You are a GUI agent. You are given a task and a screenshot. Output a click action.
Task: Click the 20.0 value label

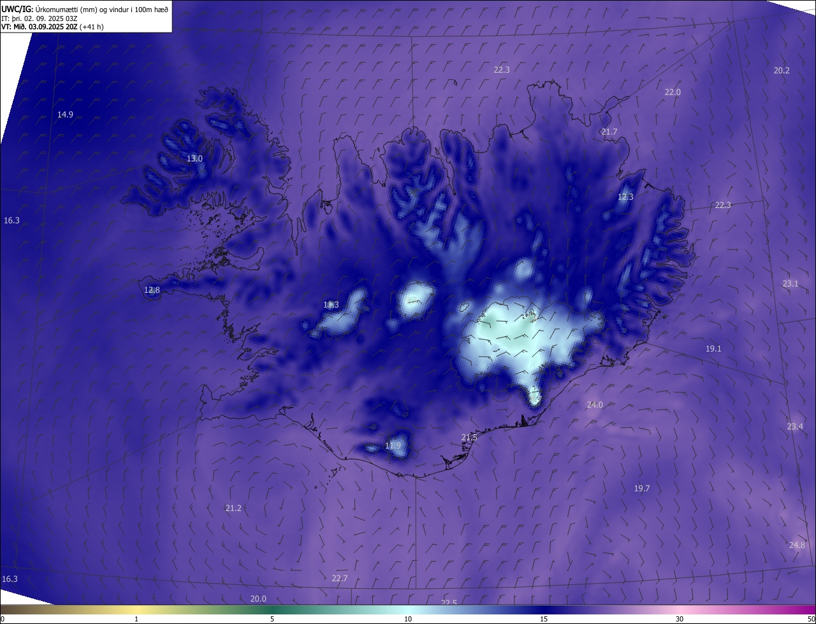(258, 598)
